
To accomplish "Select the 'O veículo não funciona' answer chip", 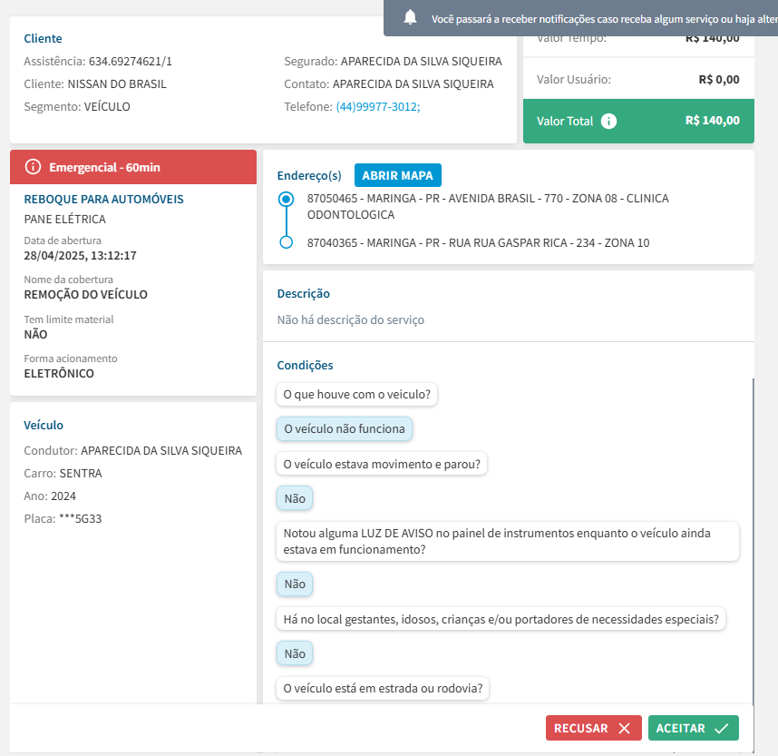I will pos(345,428).
